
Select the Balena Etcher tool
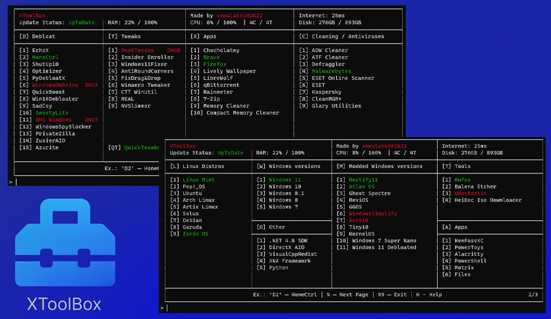click(x=469, y=187)
